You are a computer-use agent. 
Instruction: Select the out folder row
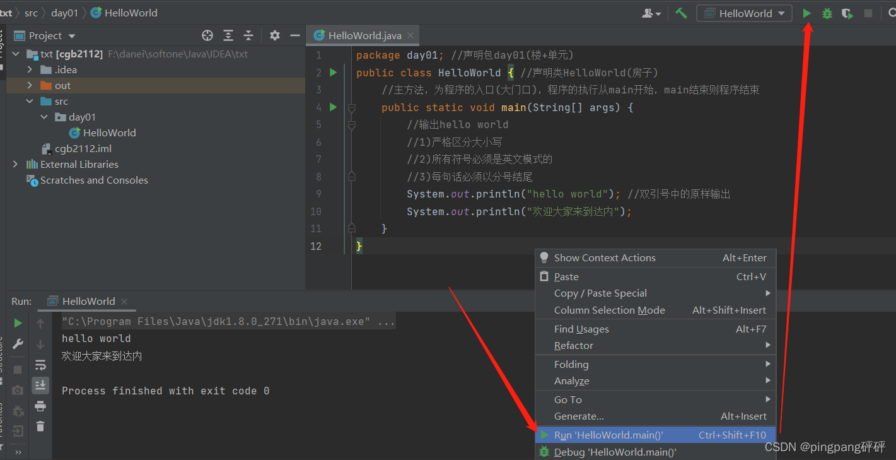click(x=156, y=86)
